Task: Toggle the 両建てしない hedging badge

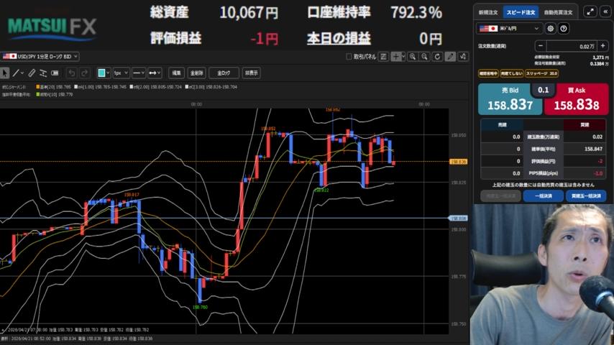Action: 511,73
